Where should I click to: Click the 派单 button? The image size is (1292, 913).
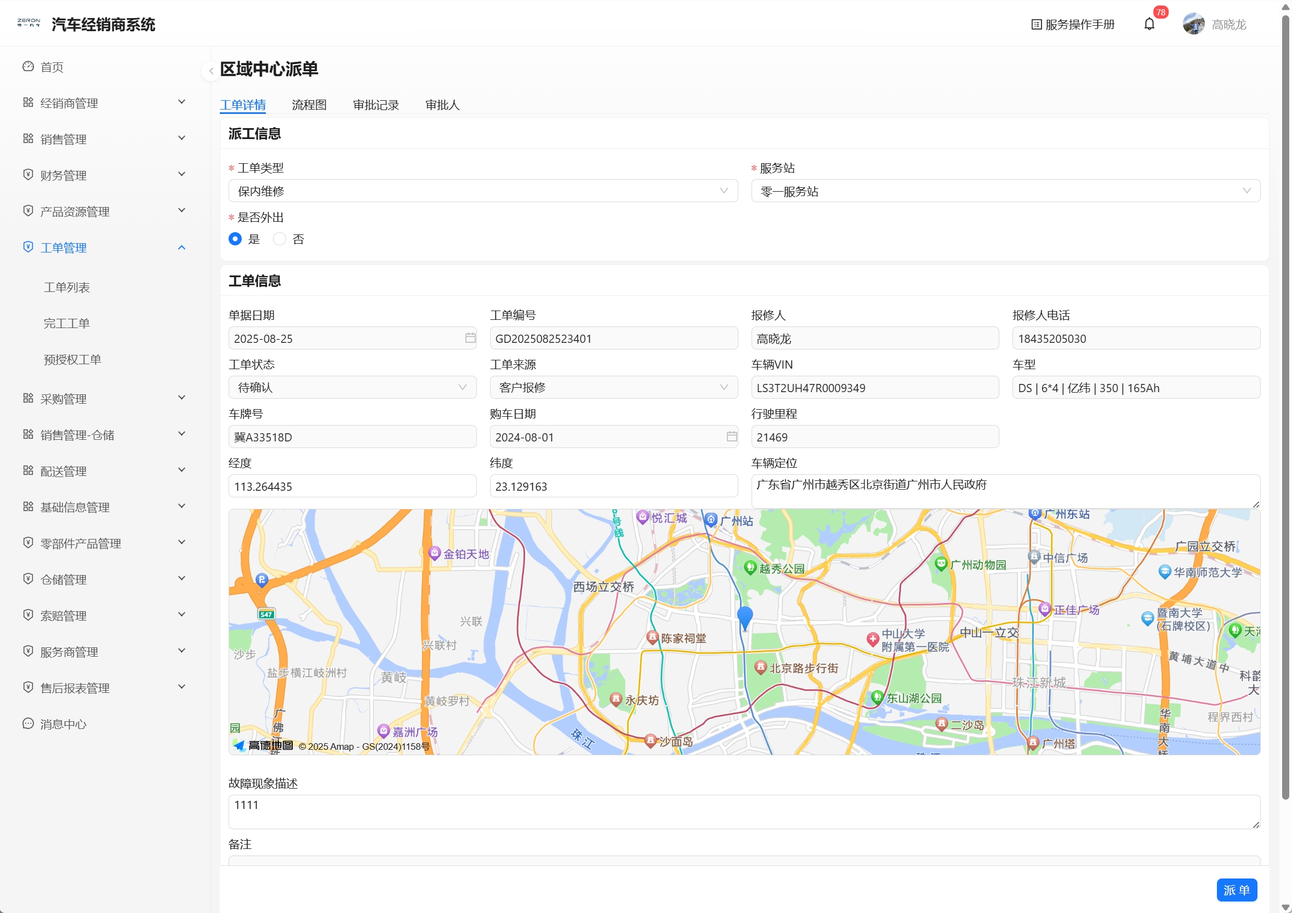click(x=1236, y=890)
